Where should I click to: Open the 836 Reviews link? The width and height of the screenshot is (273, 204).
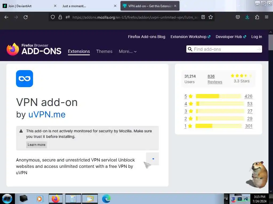[215, 79]
